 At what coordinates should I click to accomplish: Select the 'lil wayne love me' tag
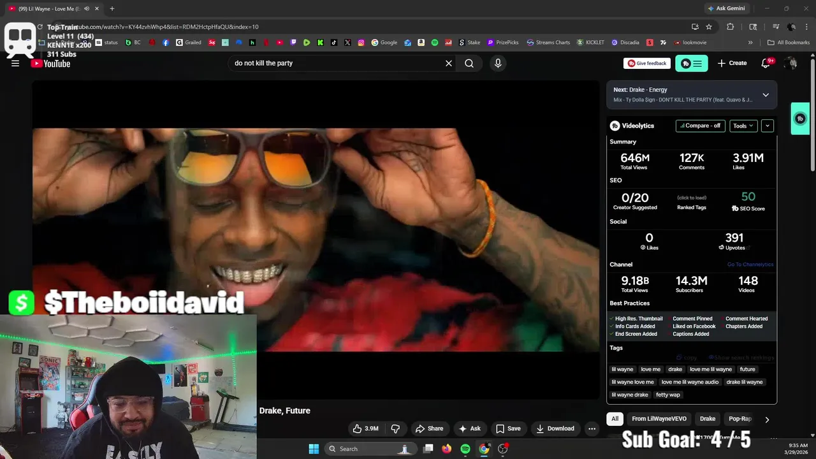[x=632, y=382]
